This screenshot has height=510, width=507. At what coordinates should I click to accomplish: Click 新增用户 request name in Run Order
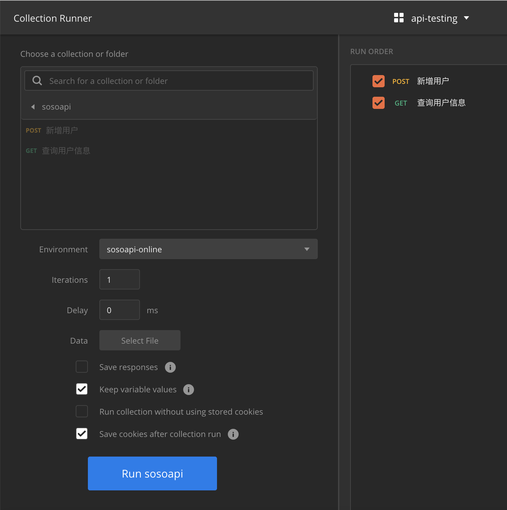coord(433,81)
